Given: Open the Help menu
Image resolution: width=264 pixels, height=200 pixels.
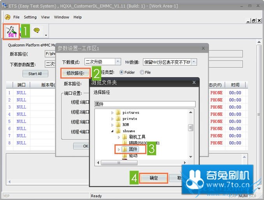Looking at the screenshot, I should point(77,17).
